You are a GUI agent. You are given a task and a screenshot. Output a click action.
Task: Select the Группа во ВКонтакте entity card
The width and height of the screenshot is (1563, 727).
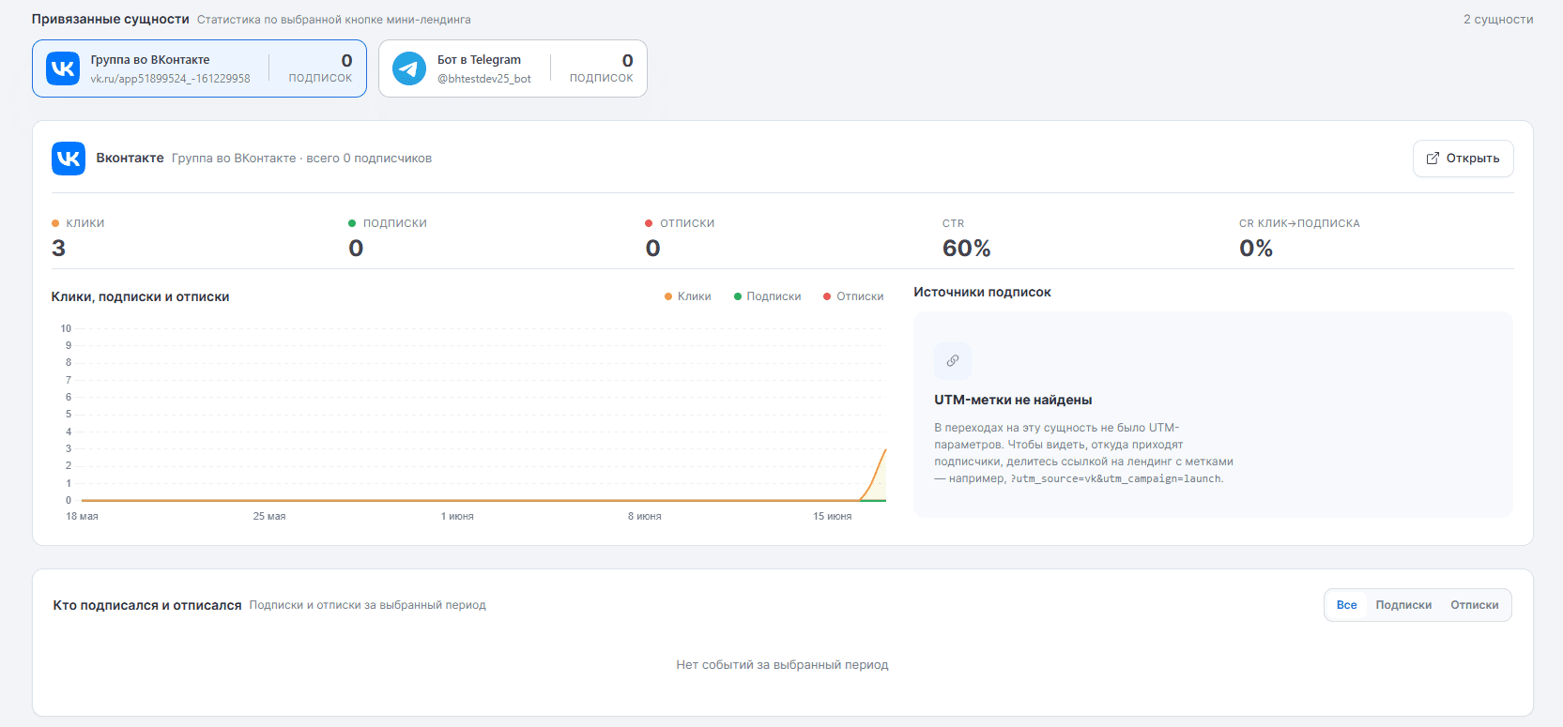(x=199, y=68)
